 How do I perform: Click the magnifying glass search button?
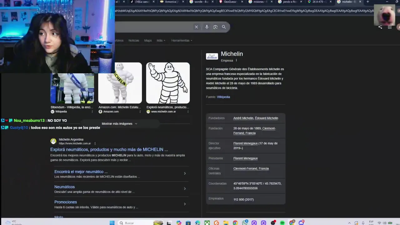click(224, 27)
